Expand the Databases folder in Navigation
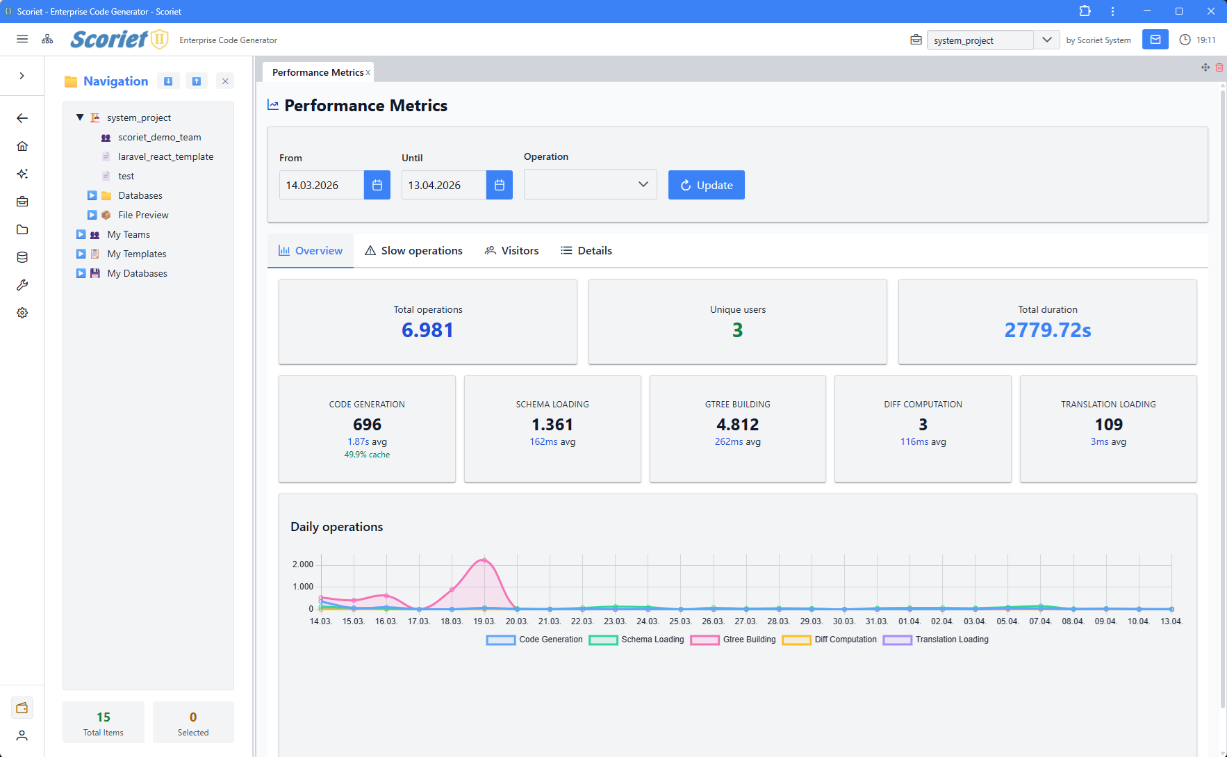The image size is (1227, 757). (92, 195)
